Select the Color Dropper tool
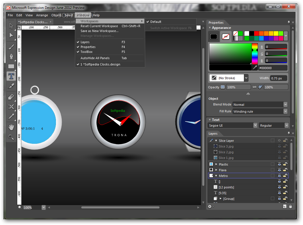 pyautogui.click(x=11, y=116)
